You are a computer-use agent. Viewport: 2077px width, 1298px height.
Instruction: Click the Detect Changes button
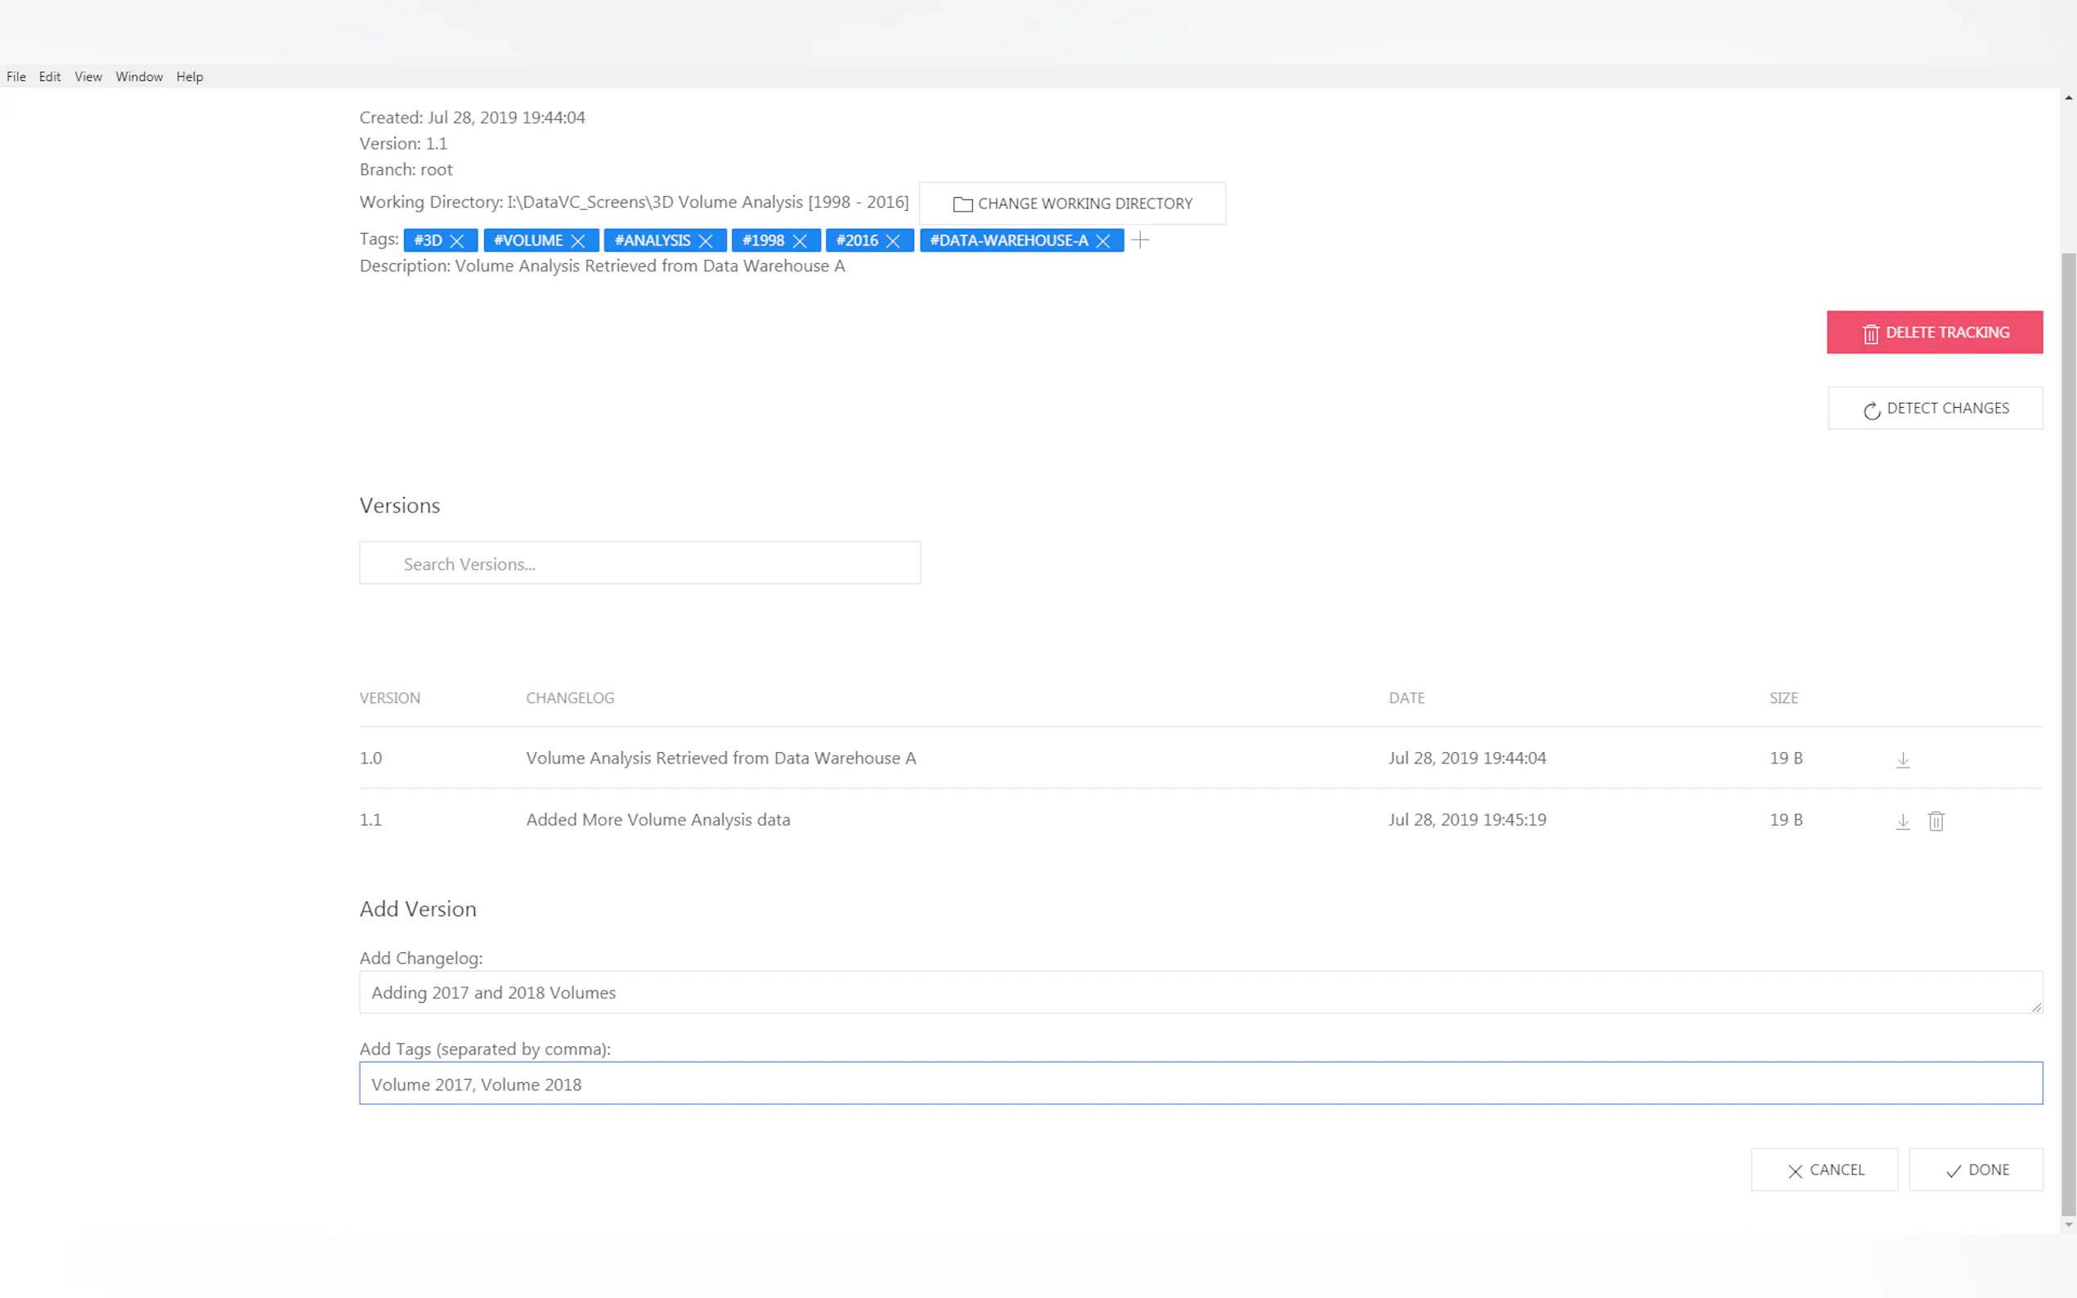coord(1936,409)
